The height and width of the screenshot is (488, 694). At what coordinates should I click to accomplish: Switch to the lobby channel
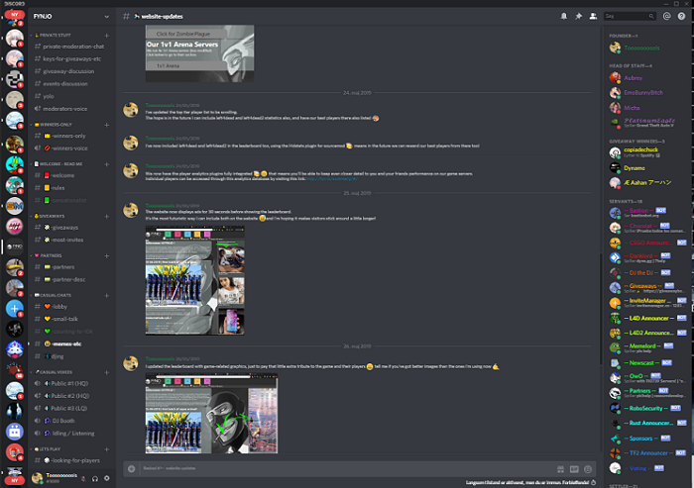71,307
